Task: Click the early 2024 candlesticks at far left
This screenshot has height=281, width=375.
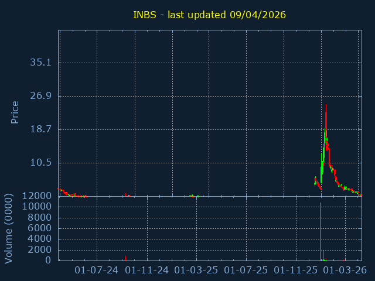Action: pyautogui.click(x=64, y=192)
